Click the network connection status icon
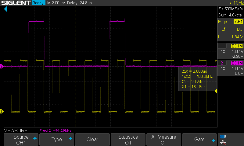Screen dimensions: 244x146 (x=223, y=142)
